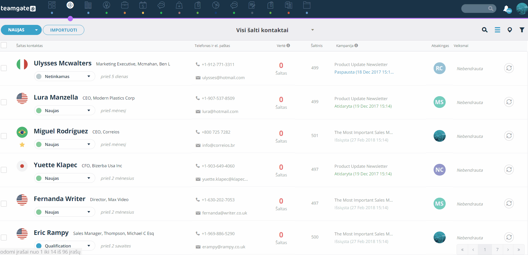
Task: Click refresh icon in Fernanda Writer row
Action: pyautogui.click(x=509, y=203)
